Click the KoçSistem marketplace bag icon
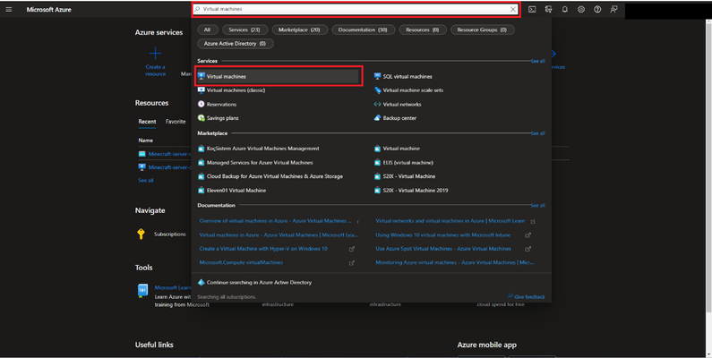Screen dimensions: 712x358 [202, 149]
